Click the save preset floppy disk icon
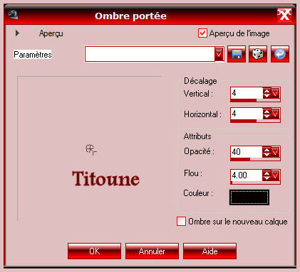Viewport: 300px width, 272px height. pyautogui.click(x=237, y=54)
